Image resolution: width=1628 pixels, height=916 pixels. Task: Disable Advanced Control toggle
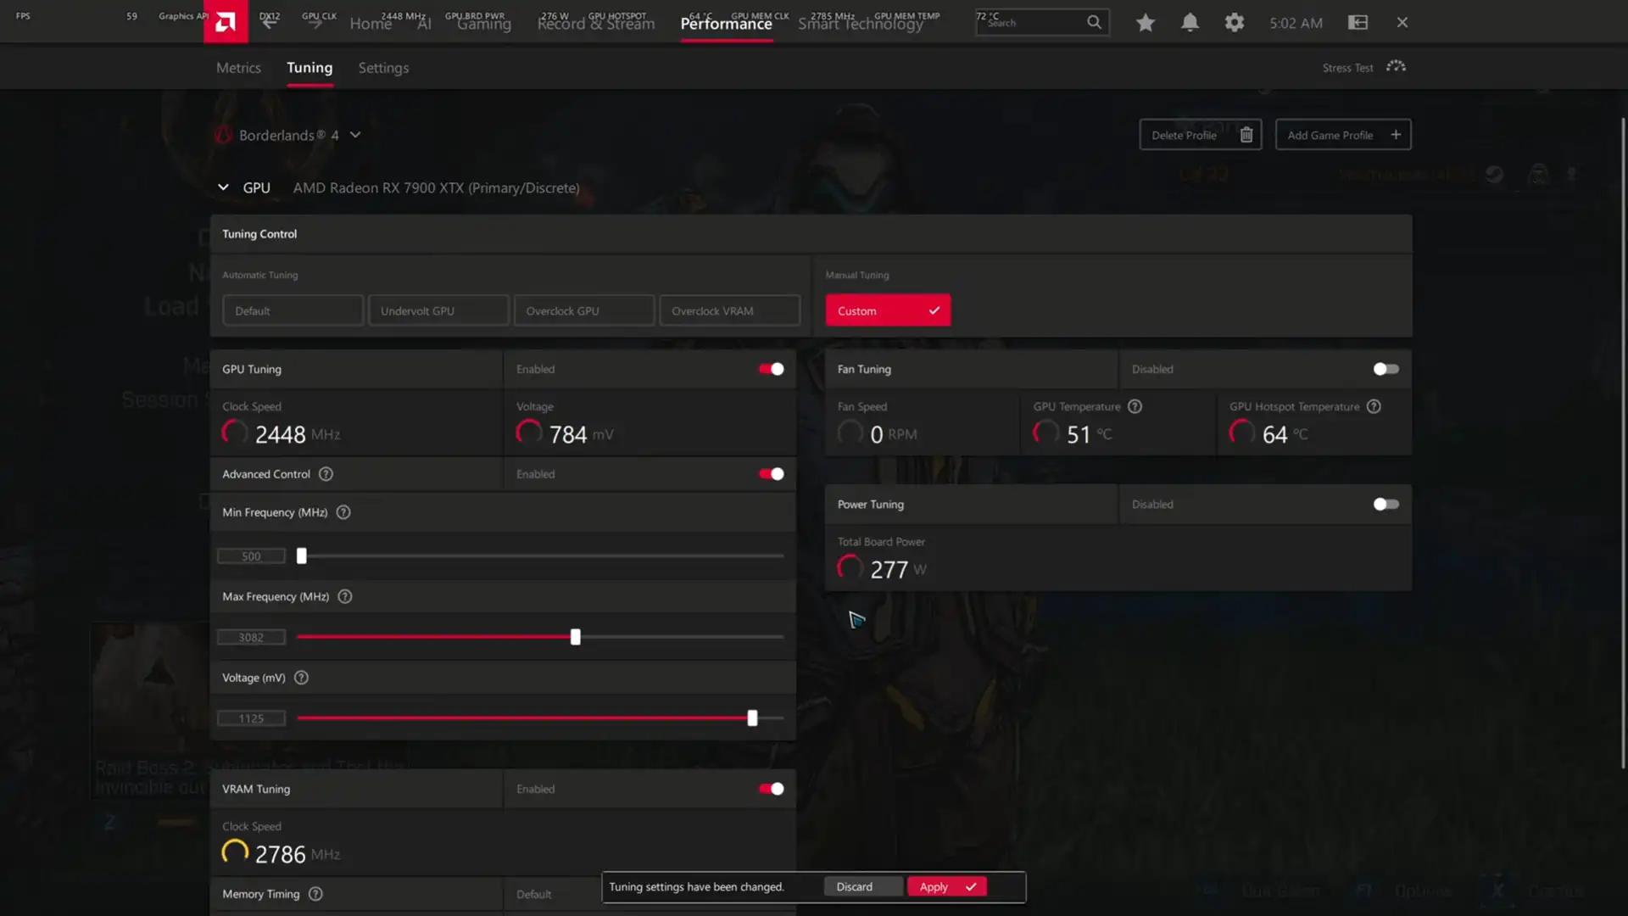pyautogui.click(x=771, y=474)
